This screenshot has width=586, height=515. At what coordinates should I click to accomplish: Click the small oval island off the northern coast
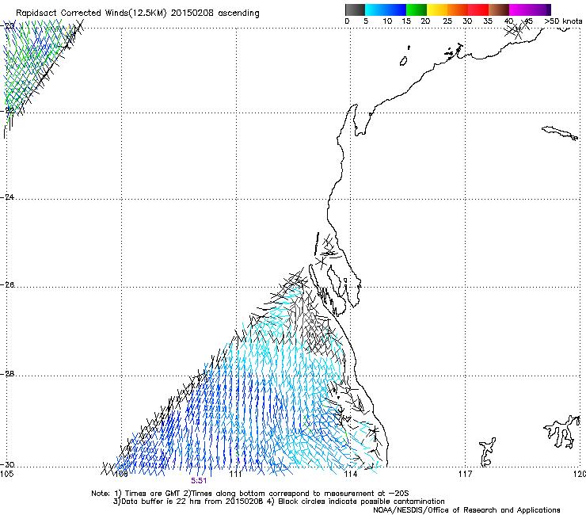point(403,61)
